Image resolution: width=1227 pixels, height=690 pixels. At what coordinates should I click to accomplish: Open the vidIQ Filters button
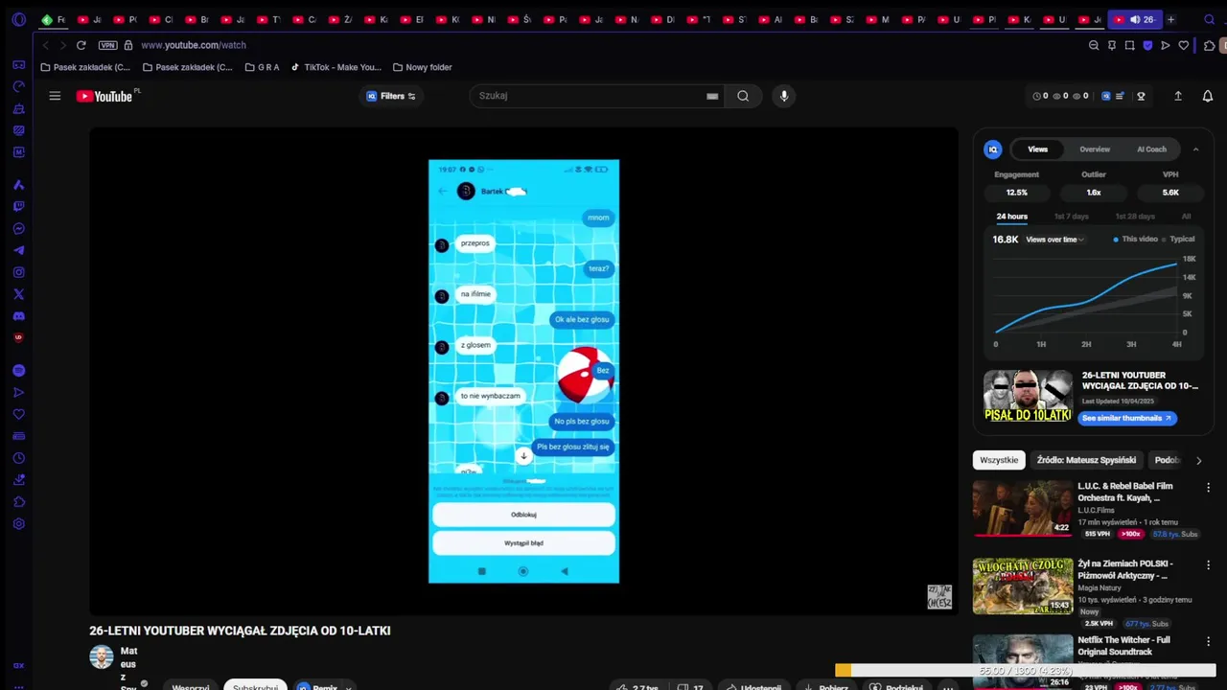[391, 96]
